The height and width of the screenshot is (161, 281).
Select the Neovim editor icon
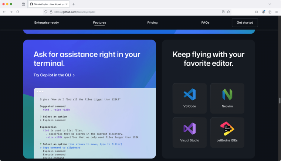point(227,95)
